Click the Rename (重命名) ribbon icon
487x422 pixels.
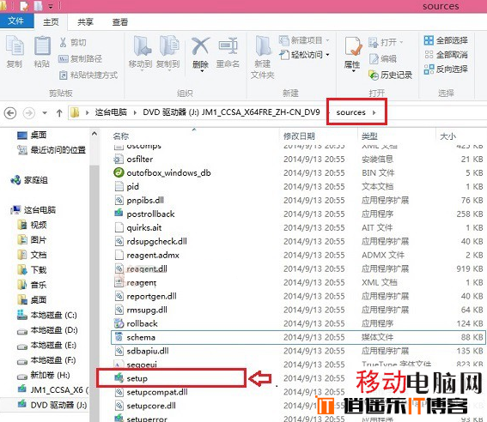[x=228, y=52]
